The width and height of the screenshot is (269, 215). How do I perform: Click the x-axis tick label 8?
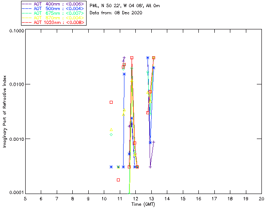click(73, 199)
